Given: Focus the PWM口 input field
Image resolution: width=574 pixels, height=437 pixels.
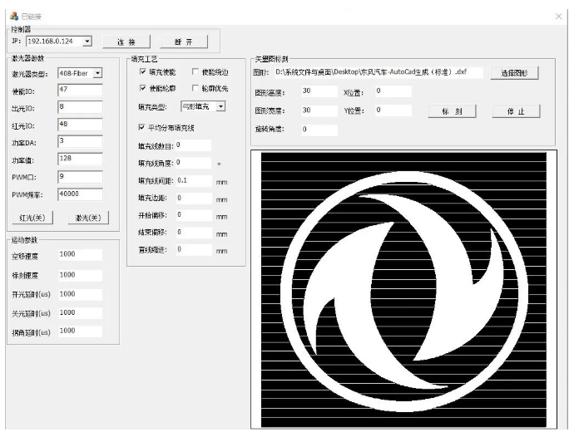Looking at the screenshot, I should pos(80,177).
